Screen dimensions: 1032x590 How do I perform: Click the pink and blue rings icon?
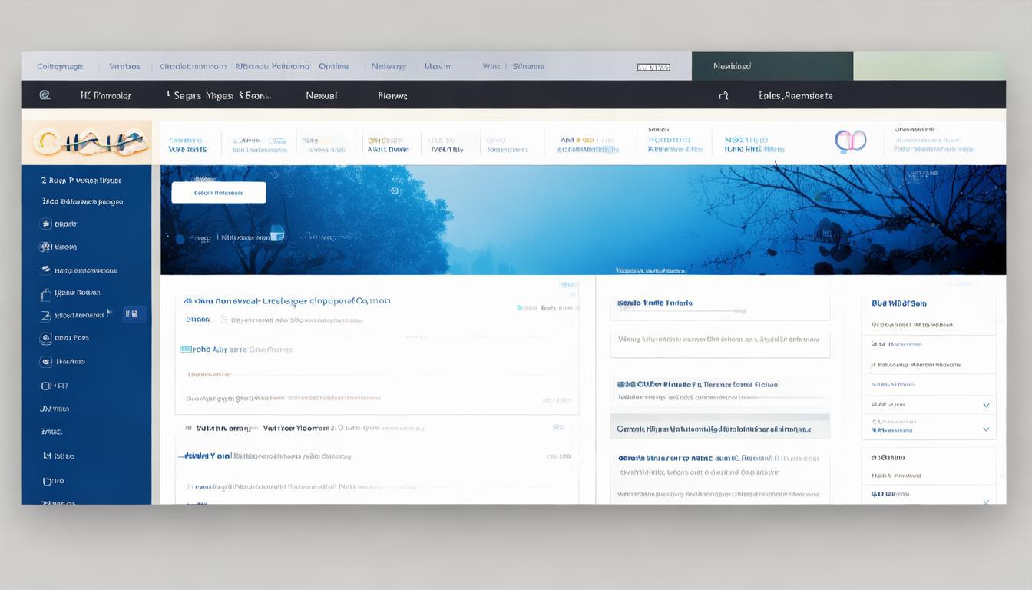(850, 141)
